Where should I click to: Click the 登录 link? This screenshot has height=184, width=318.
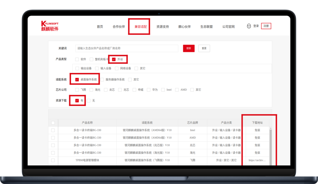pos(256,26)
